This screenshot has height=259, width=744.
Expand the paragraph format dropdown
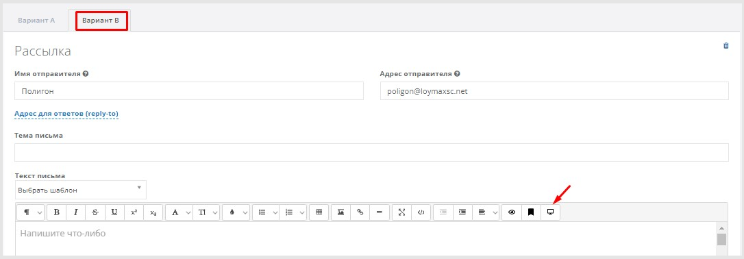[x=31, y=212]
